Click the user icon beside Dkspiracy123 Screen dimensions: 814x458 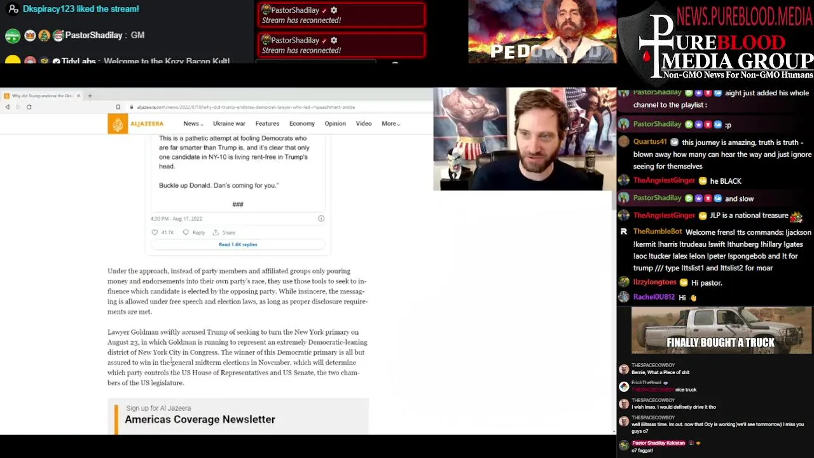(x=13, y=9)
